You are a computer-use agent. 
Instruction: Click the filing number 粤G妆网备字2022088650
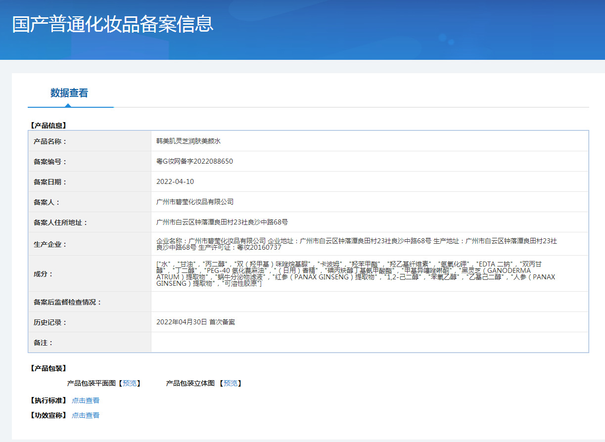pyautogui.click(x=194, y=161)
